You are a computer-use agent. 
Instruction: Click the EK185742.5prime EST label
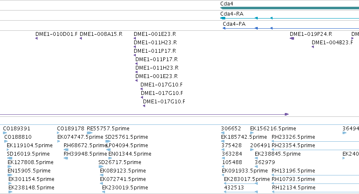click(x=244, y=137)
